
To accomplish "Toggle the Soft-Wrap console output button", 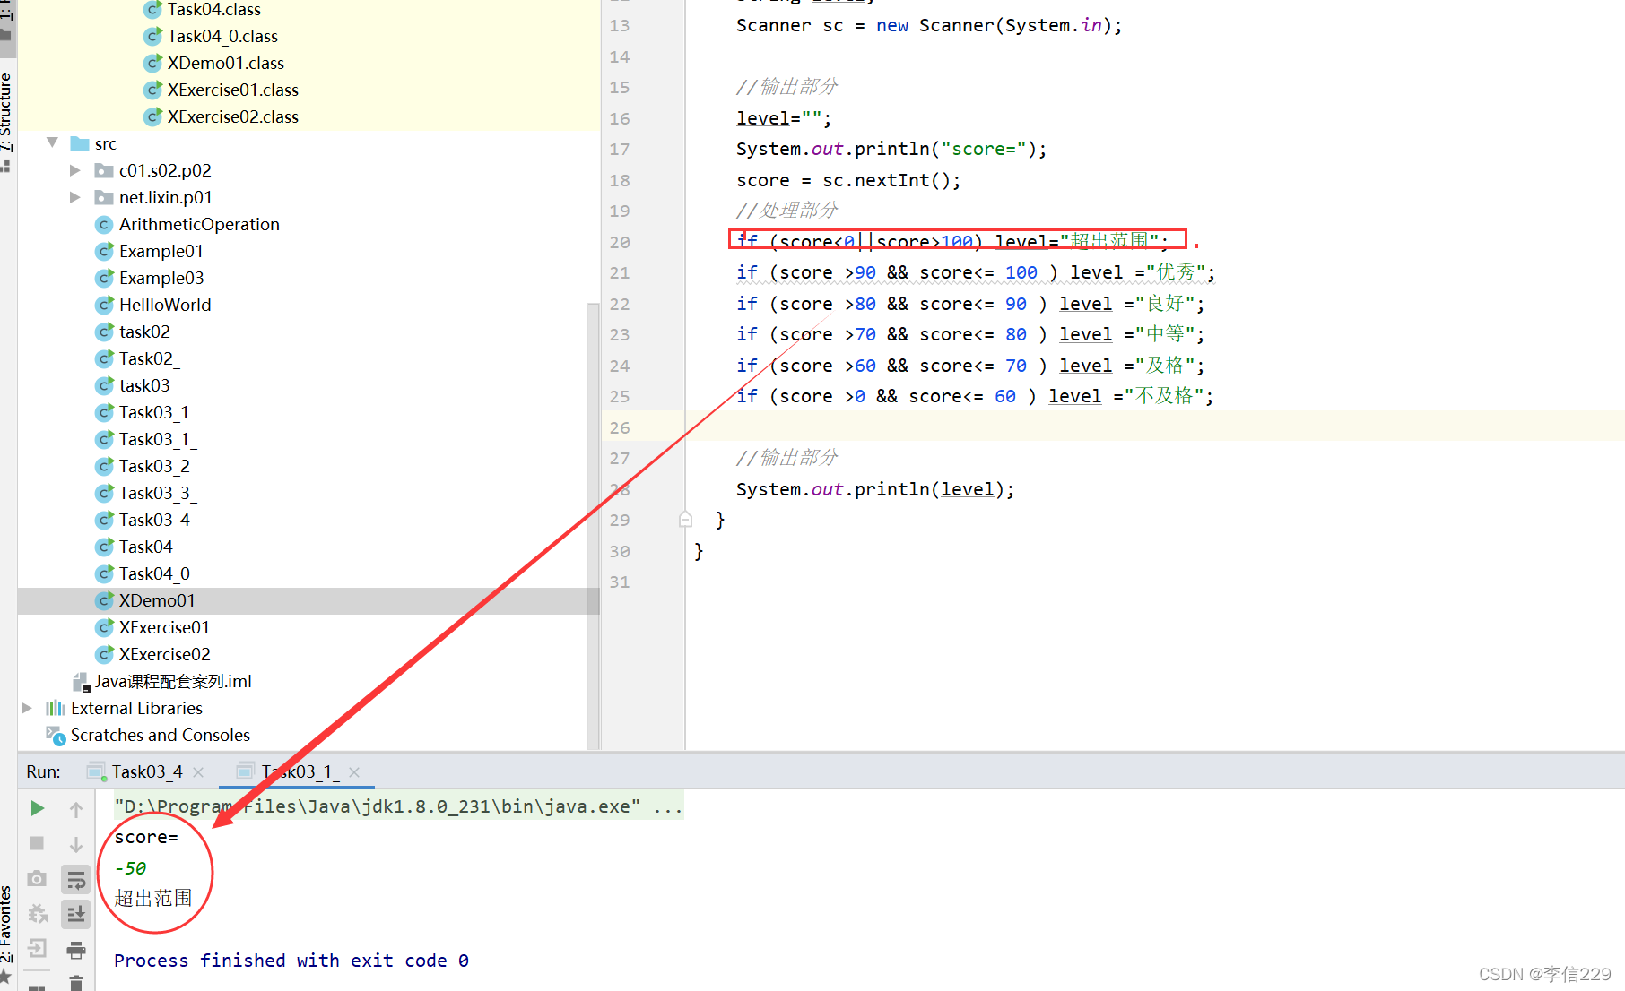I will coord(76,880).
